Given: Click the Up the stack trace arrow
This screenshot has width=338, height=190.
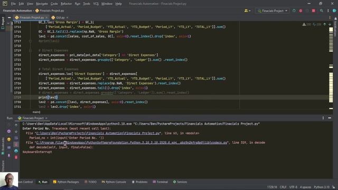Looking at the screenshot, I should (16, 125).
